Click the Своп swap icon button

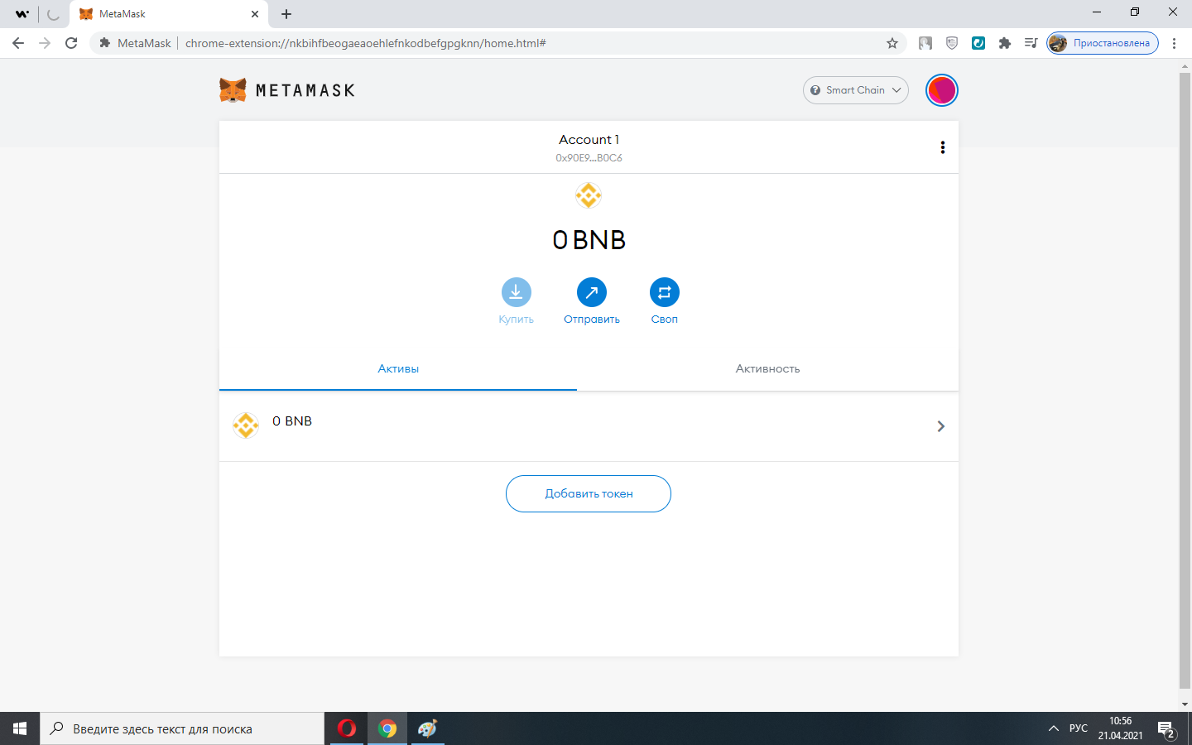665,292
